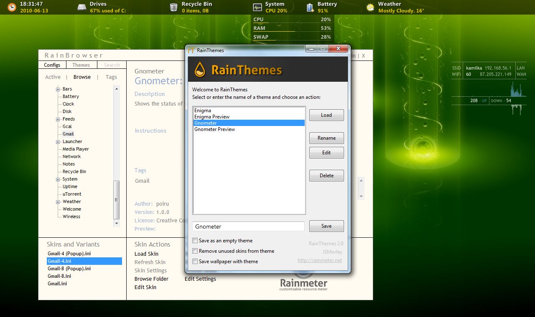
Task: Click the RAM 53% meter row
Action: 292,28
